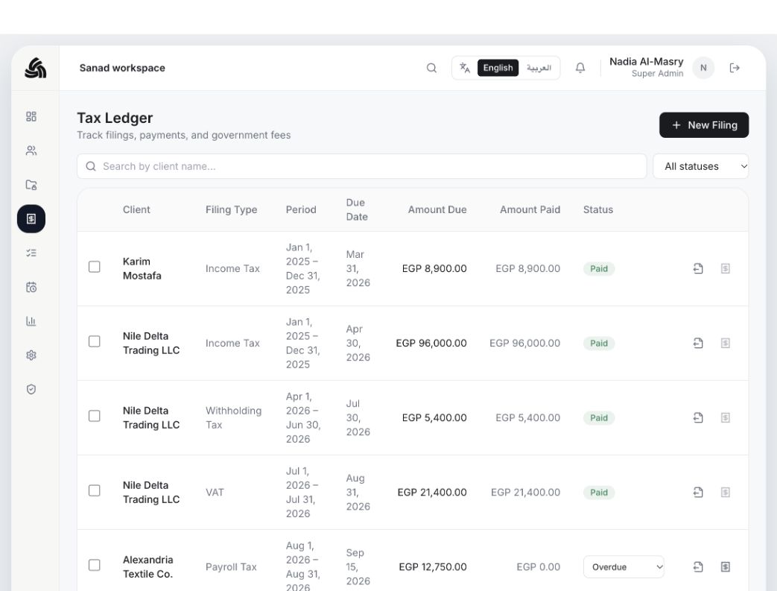Open the dashboard grid sidebar icon
Viewport: 777px width, 591px height.
31,116
